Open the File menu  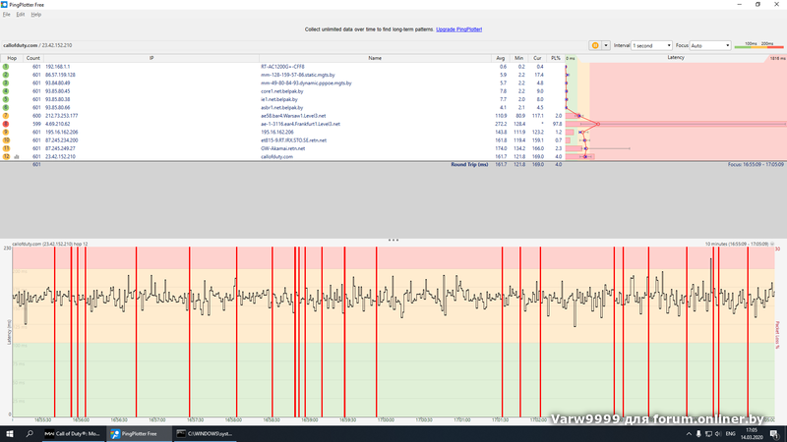click(6, 15)
